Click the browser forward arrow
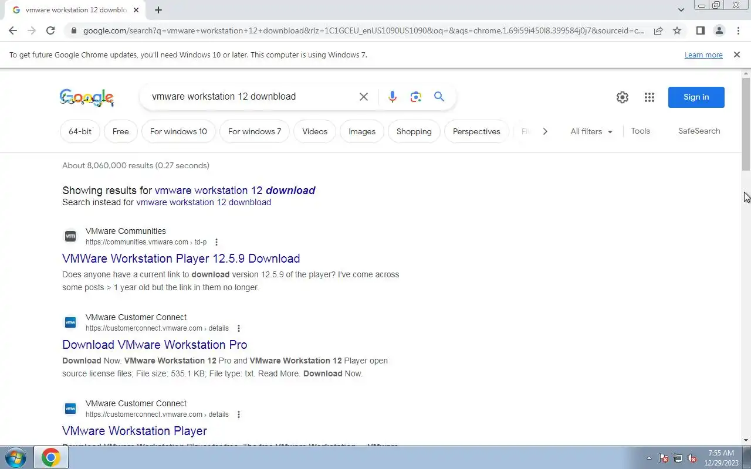751x469 pixels. 32,30
